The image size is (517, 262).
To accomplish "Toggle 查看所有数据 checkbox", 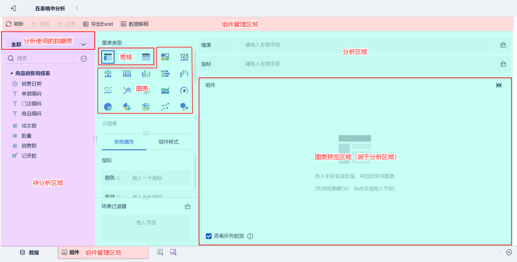I will [209, 236].
